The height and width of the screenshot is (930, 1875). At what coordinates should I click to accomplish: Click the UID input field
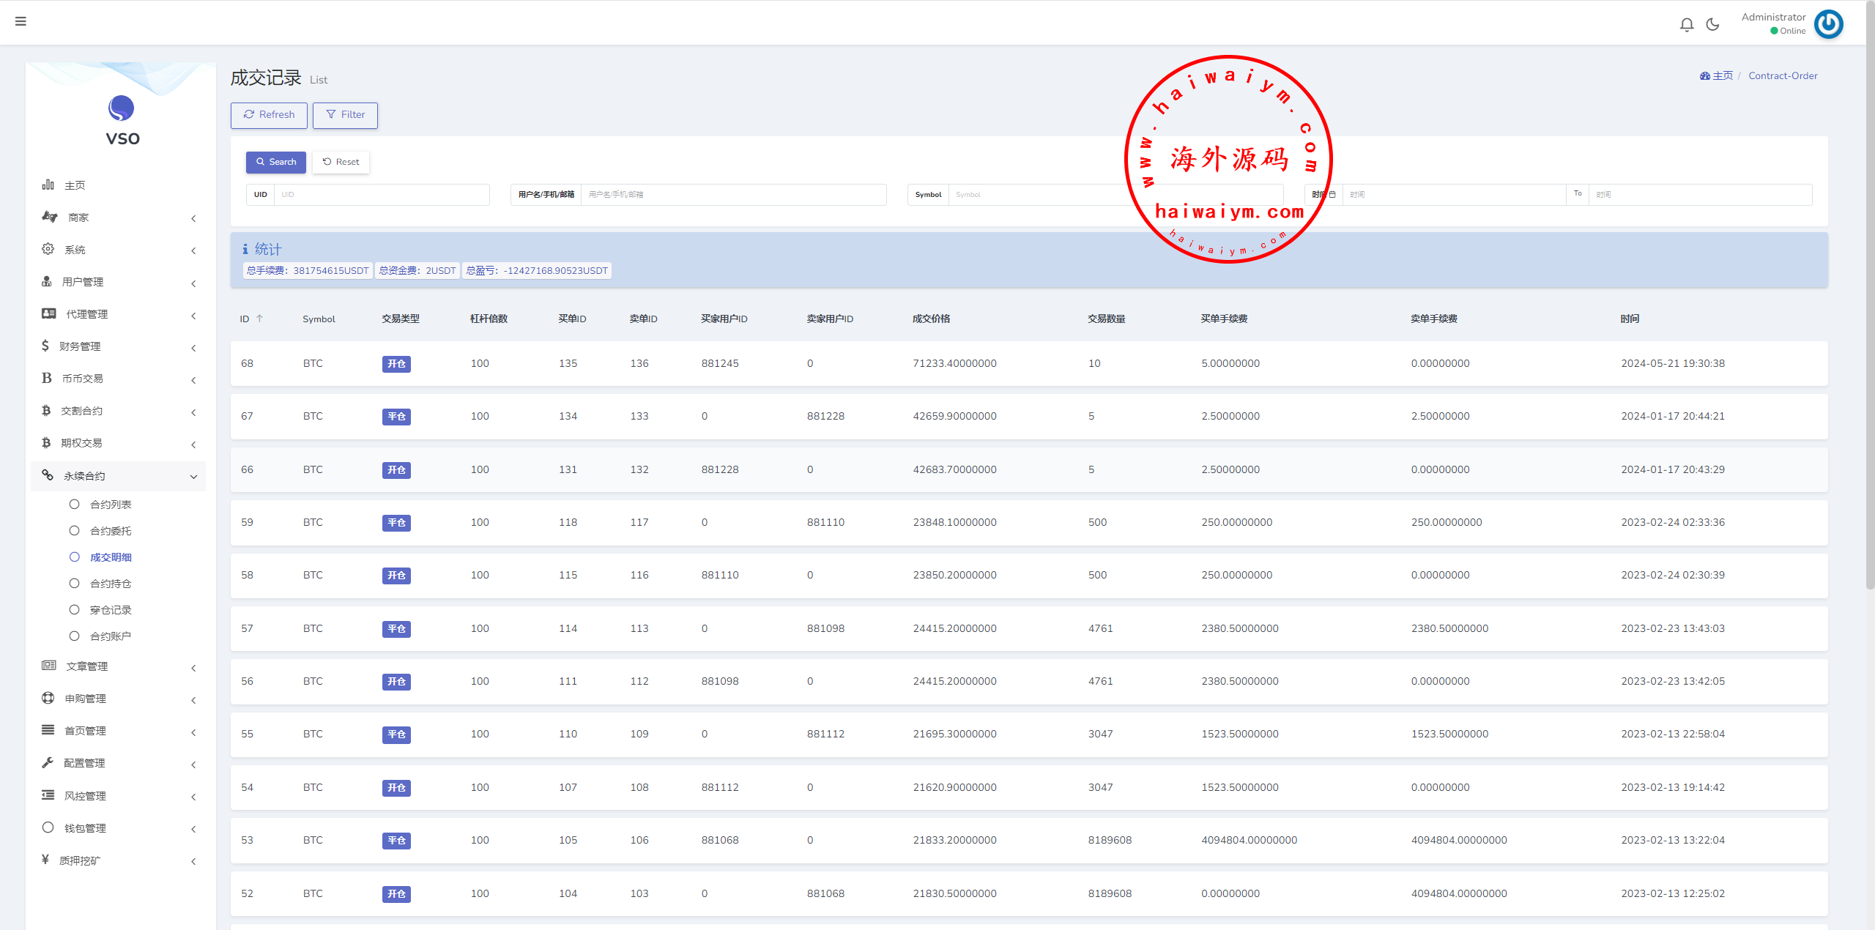pyautogui.click(x=381, y=195)
